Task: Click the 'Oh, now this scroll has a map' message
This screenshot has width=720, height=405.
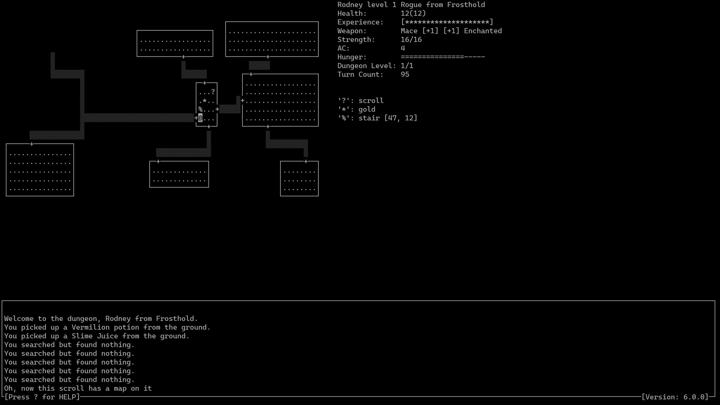Action: tap(78, 388)
